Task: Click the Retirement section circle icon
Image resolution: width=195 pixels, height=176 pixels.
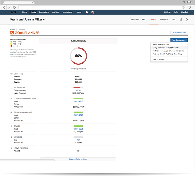Action: pyautogui.click(x=12, y=87)
